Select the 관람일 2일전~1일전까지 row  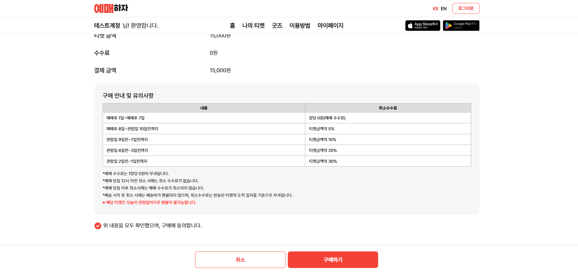287,161
